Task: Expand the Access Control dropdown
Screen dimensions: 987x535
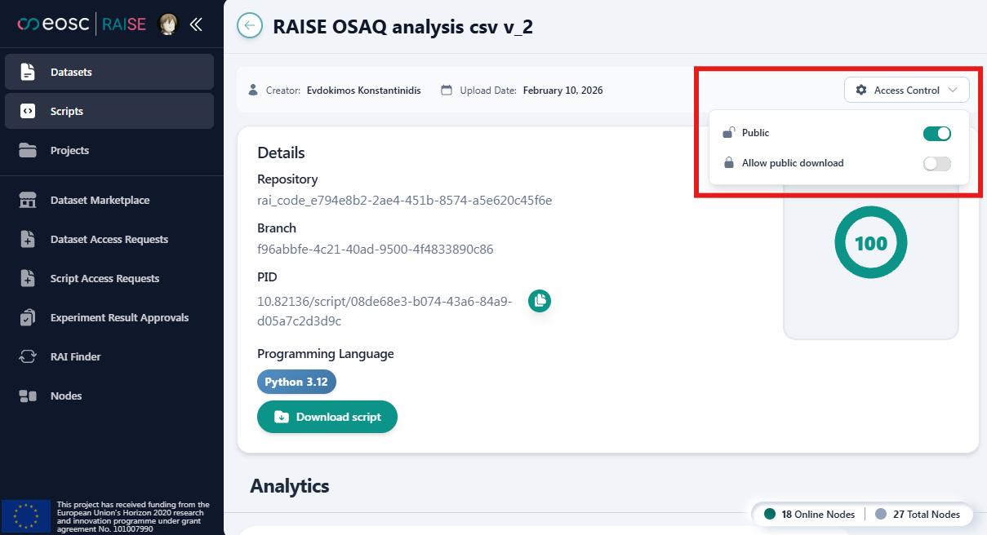Action: [906, 91]
